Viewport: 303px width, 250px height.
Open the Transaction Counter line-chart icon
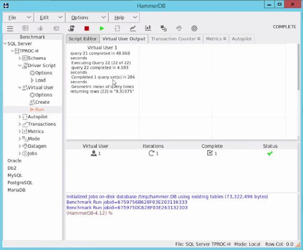click(133, 28)
